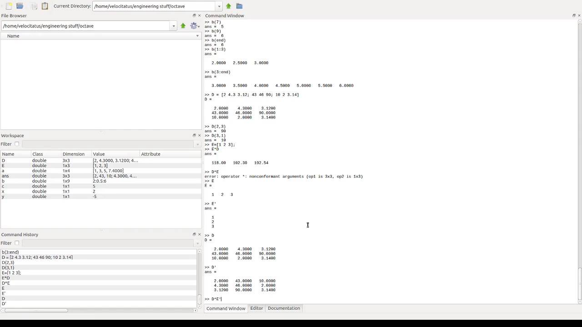Viewport: 582px width, 327px height.
Task: Click the Command History filter text field
Action: pyautogui.click(x=108, y=243)
